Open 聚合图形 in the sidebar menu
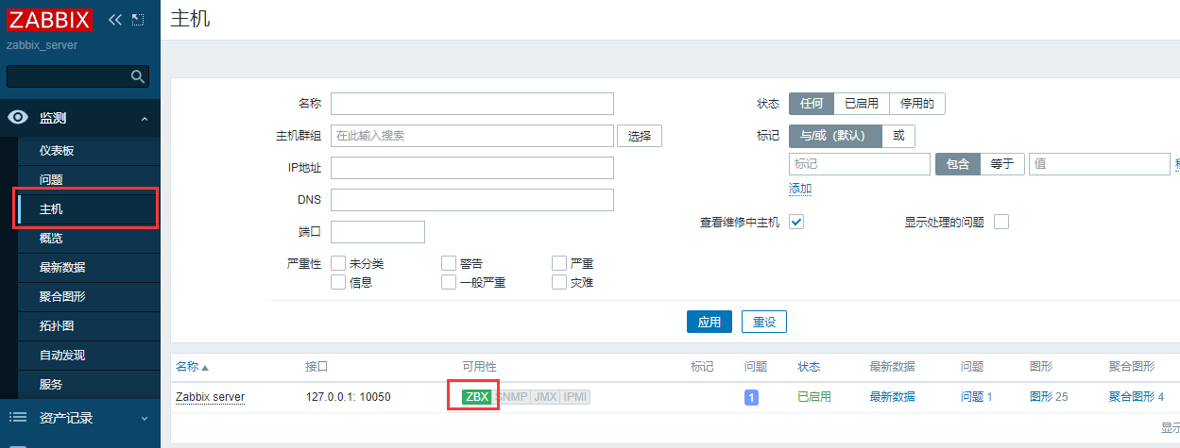 pyautogui.click(x=62, y=297)
